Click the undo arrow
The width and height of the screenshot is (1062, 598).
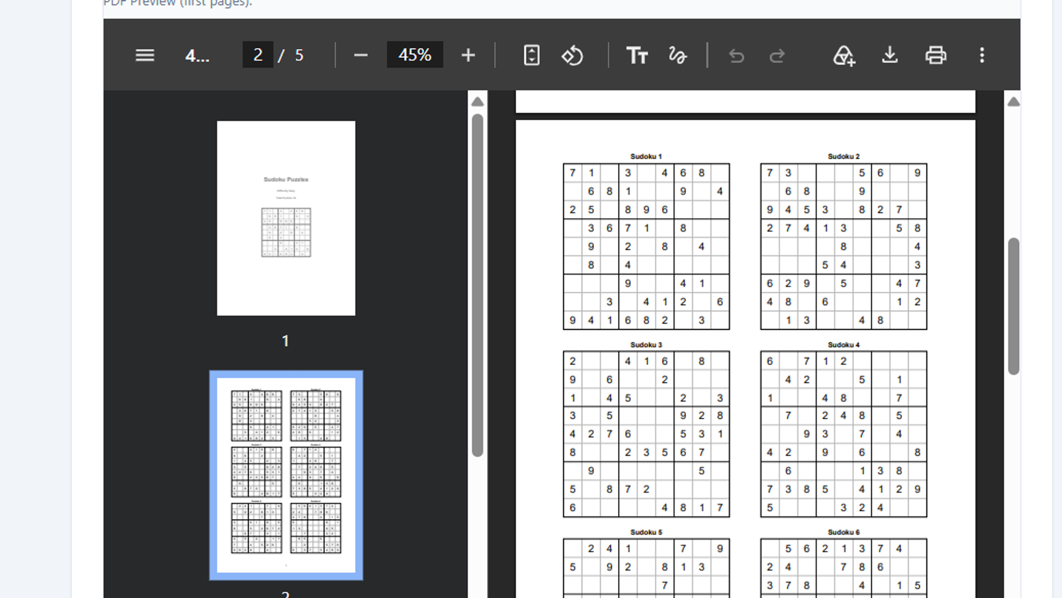pyautogui.click(x=736, y=56)
